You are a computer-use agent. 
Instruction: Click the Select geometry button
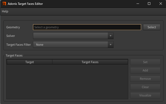[x=152, y=27]
